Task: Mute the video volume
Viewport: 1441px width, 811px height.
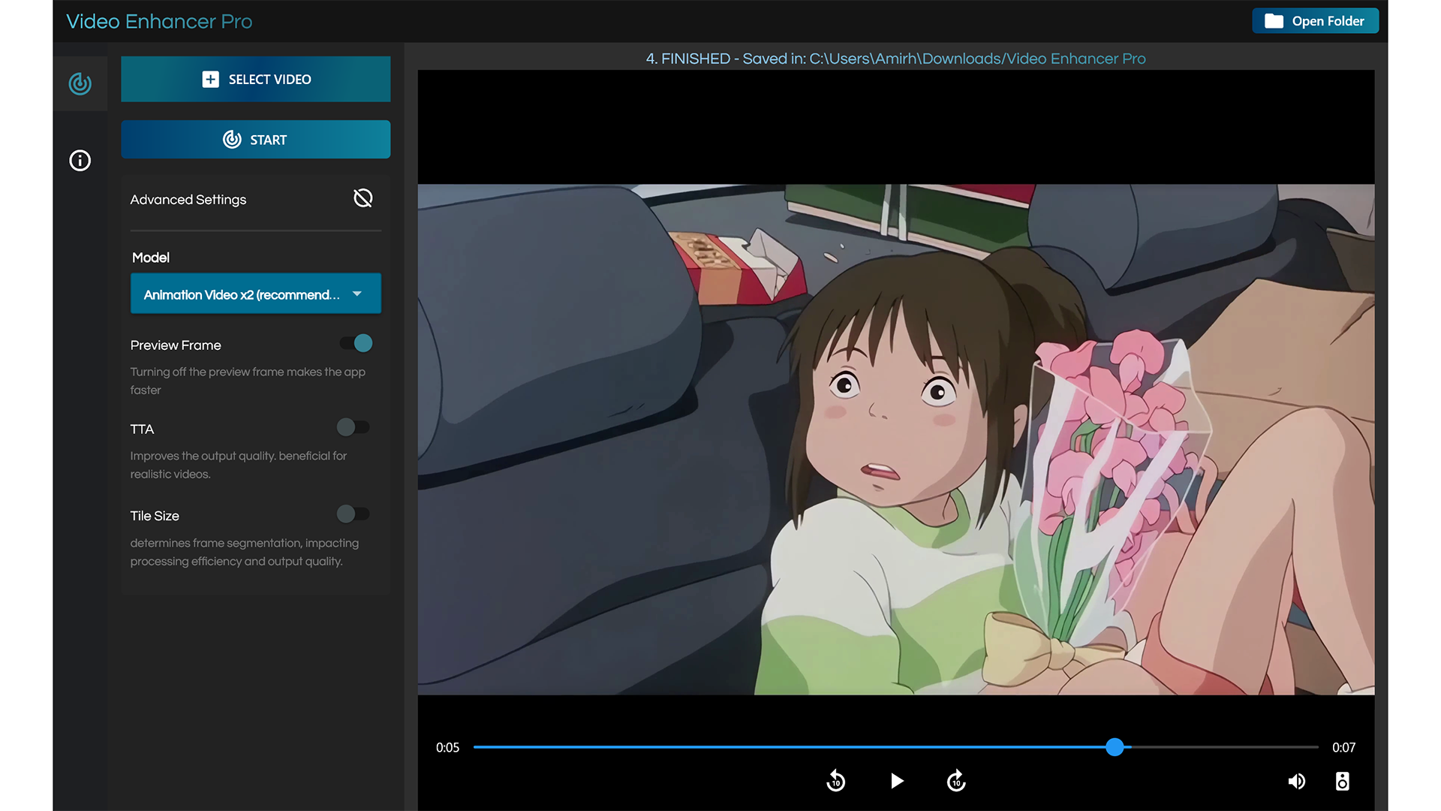Action: point(1296,781)
